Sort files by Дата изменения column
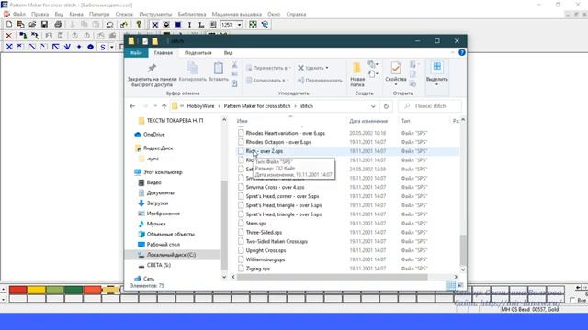 click(x=368, y=121)
